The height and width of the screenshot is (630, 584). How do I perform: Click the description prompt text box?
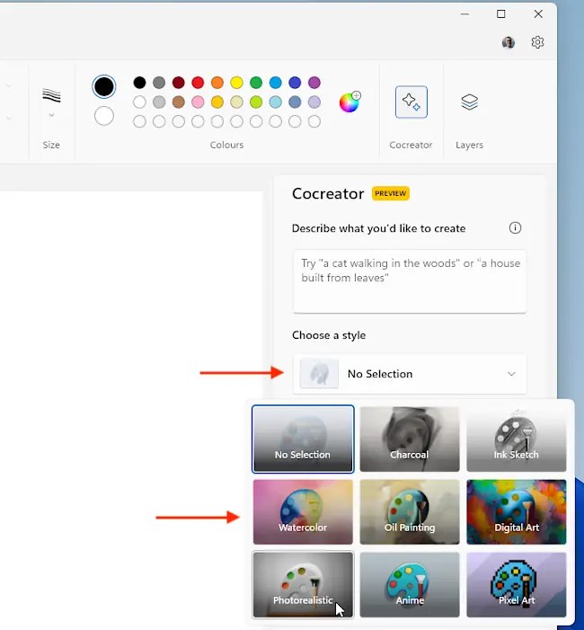410,281
